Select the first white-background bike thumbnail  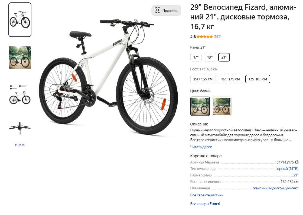click(x=20, y=20)
